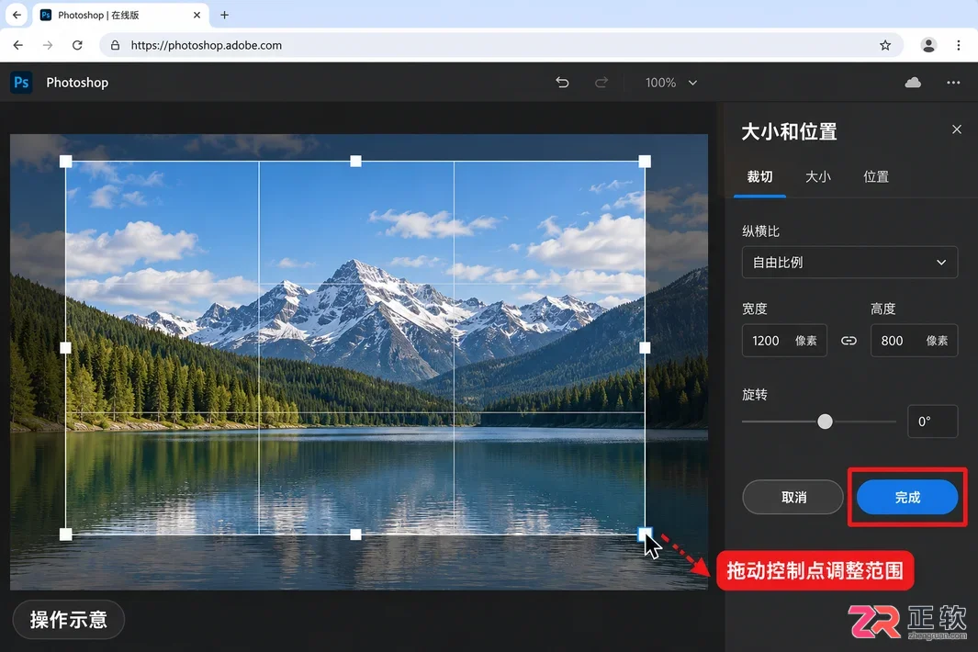Open the browser three-dot menu
Screen dimensions: 978x652
[x=959, y=45]
